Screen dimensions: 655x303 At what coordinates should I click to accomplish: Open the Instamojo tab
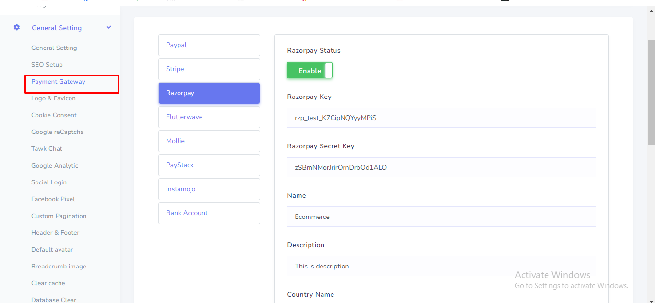coord(209,189)
